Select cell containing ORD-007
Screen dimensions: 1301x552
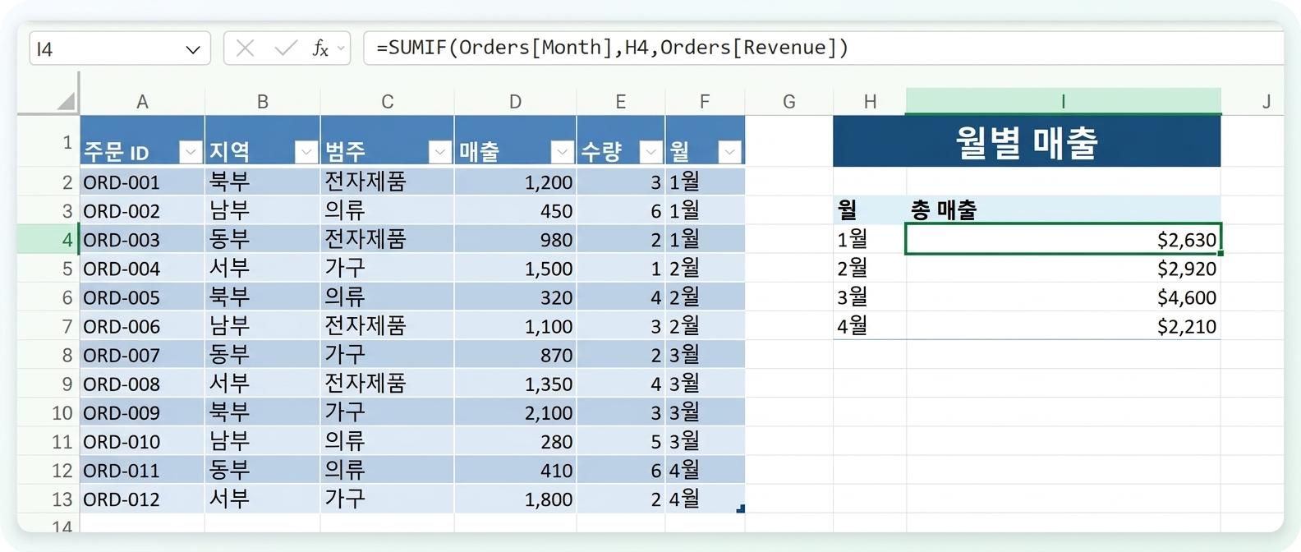142,355
